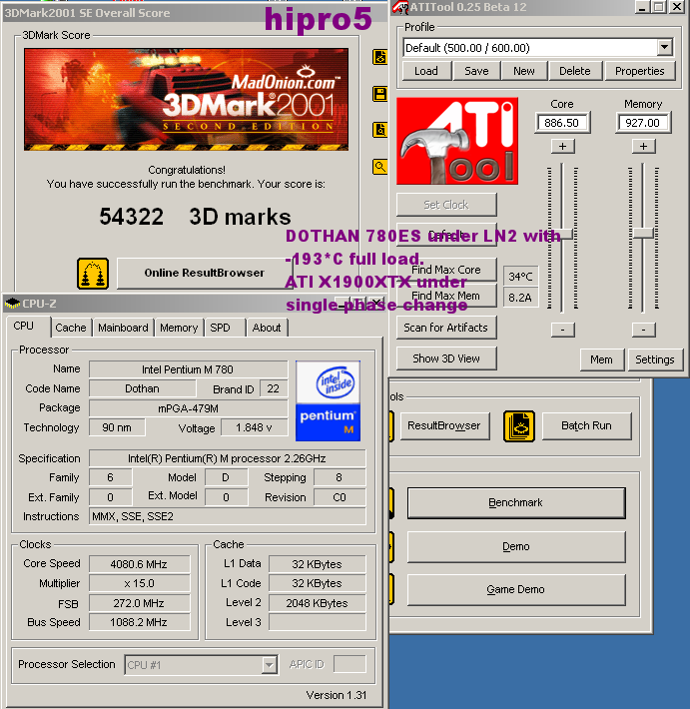Click Scan for Artifacts
This screenshot has height=709, width=690.
(446, 328)
